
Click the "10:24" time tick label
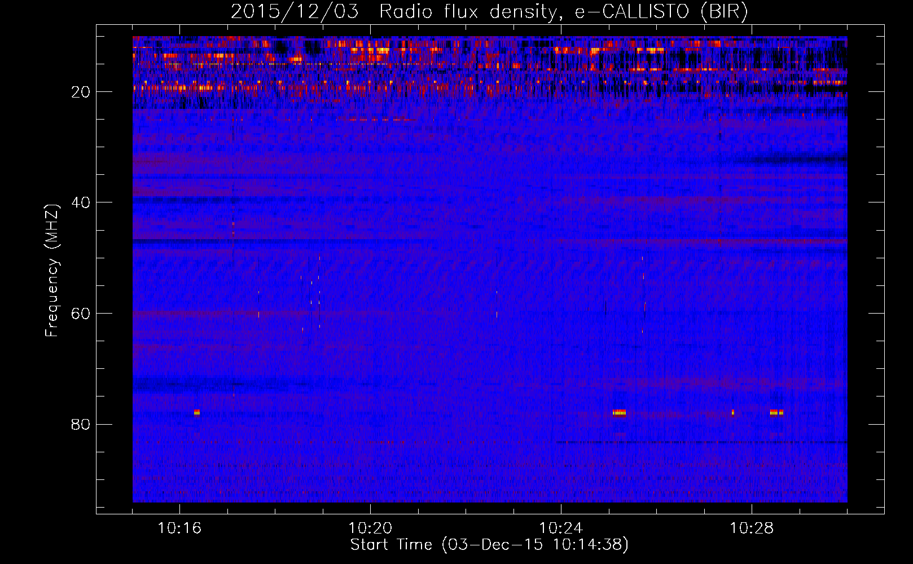click(x=561, y=528)
